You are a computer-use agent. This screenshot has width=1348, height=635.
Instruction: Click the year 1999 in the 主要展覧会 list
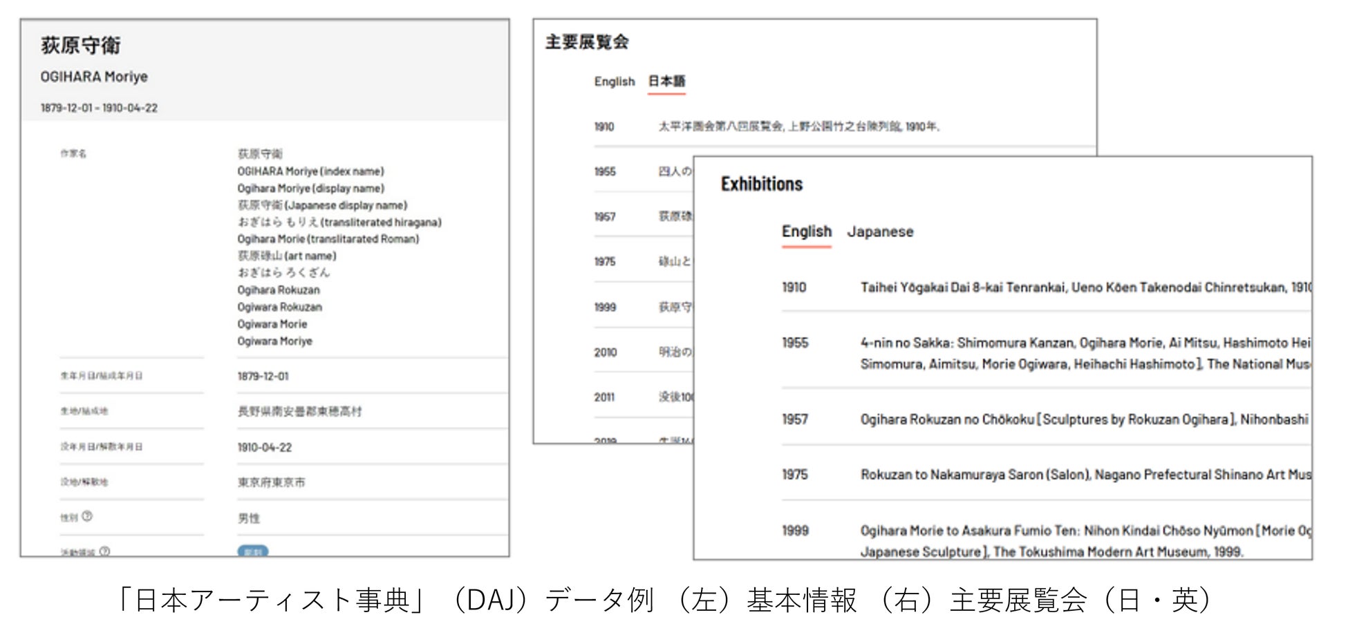604,307
